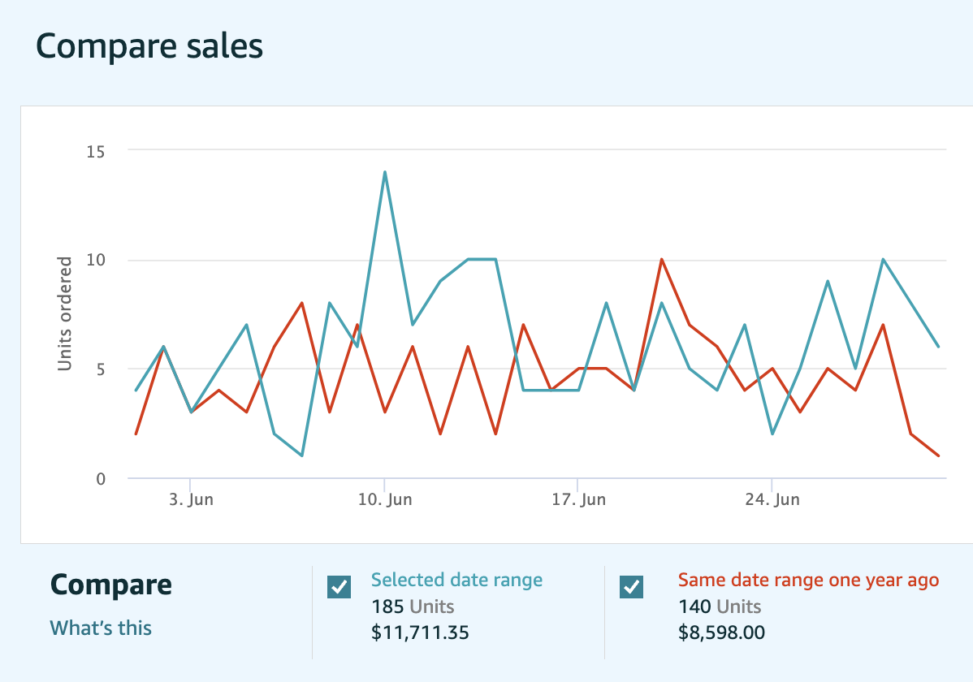Click the red line's 10-unit peak point
The width and height of the screenshot is (973, 682).
[x=662, y=260]
